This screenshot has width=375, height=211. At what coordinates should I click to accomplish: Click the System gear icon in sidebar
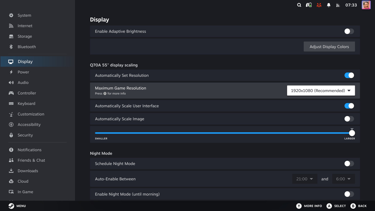[11, 15]
